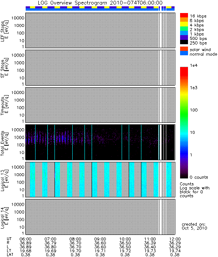The height and width of the screenshot is (257, 218).
Task: Click the 16 kbps legend text
Action: 198,16
